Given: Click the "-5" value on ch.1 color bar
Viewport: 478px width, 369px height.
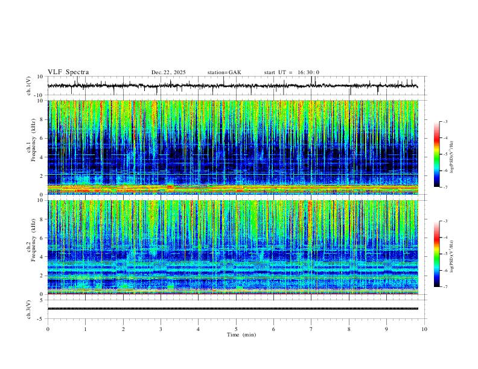Looking at the screenshot, I should (x=445, y=154).
